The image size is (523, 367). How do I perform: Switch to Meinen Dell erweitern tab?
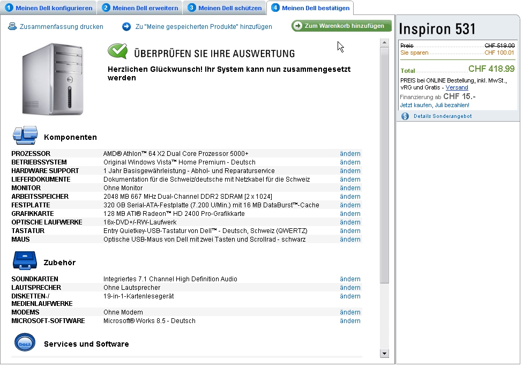pyautogui.click(x=140, y=8)
